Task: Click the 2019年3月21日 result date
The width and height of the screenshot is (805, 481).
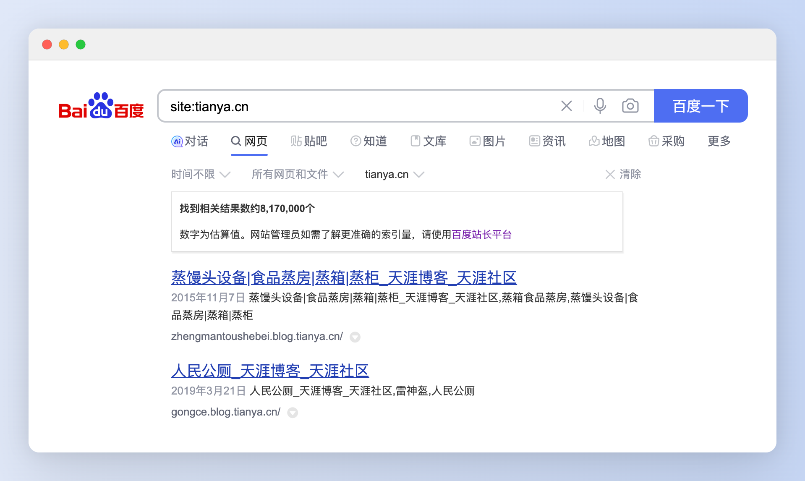Action: (x=209, y=391)
